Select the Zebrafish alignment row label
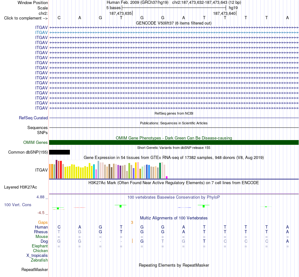The height and width of the screenshot is (277, 299). [x=39, y=260]
